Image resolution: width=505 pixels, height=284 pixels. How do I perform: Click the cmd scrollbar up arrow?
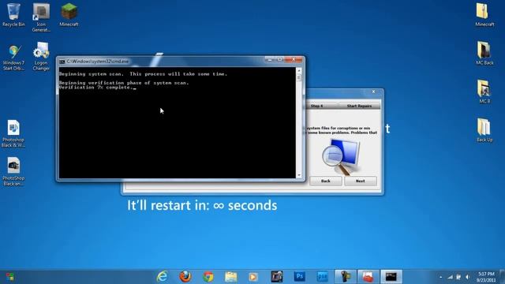(299, 70)
